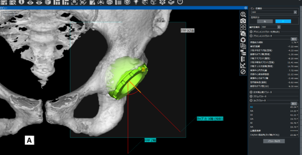Select the OA cup parameter row
The width and height of the screenshot is (302, 155).
pyautogui.click(x=274, y=119)
